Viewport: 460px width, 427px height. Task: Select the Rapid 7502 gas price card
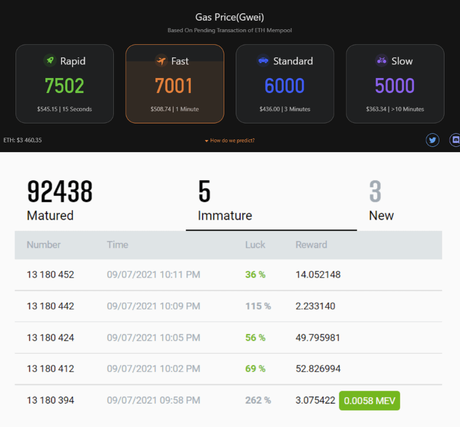coord(64,84)
